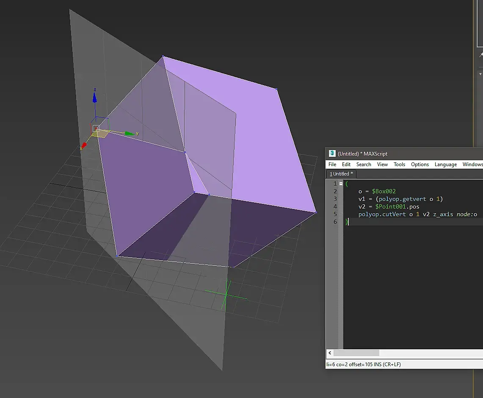The image size is (483, 398).
Task: Click the selected vertex at gizmo center
Action: pos(96,128)
